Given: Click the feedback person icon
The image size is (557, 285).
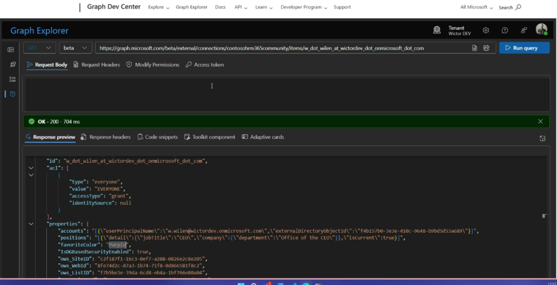Looking at the screenshot, I should (x=524, y=30).
